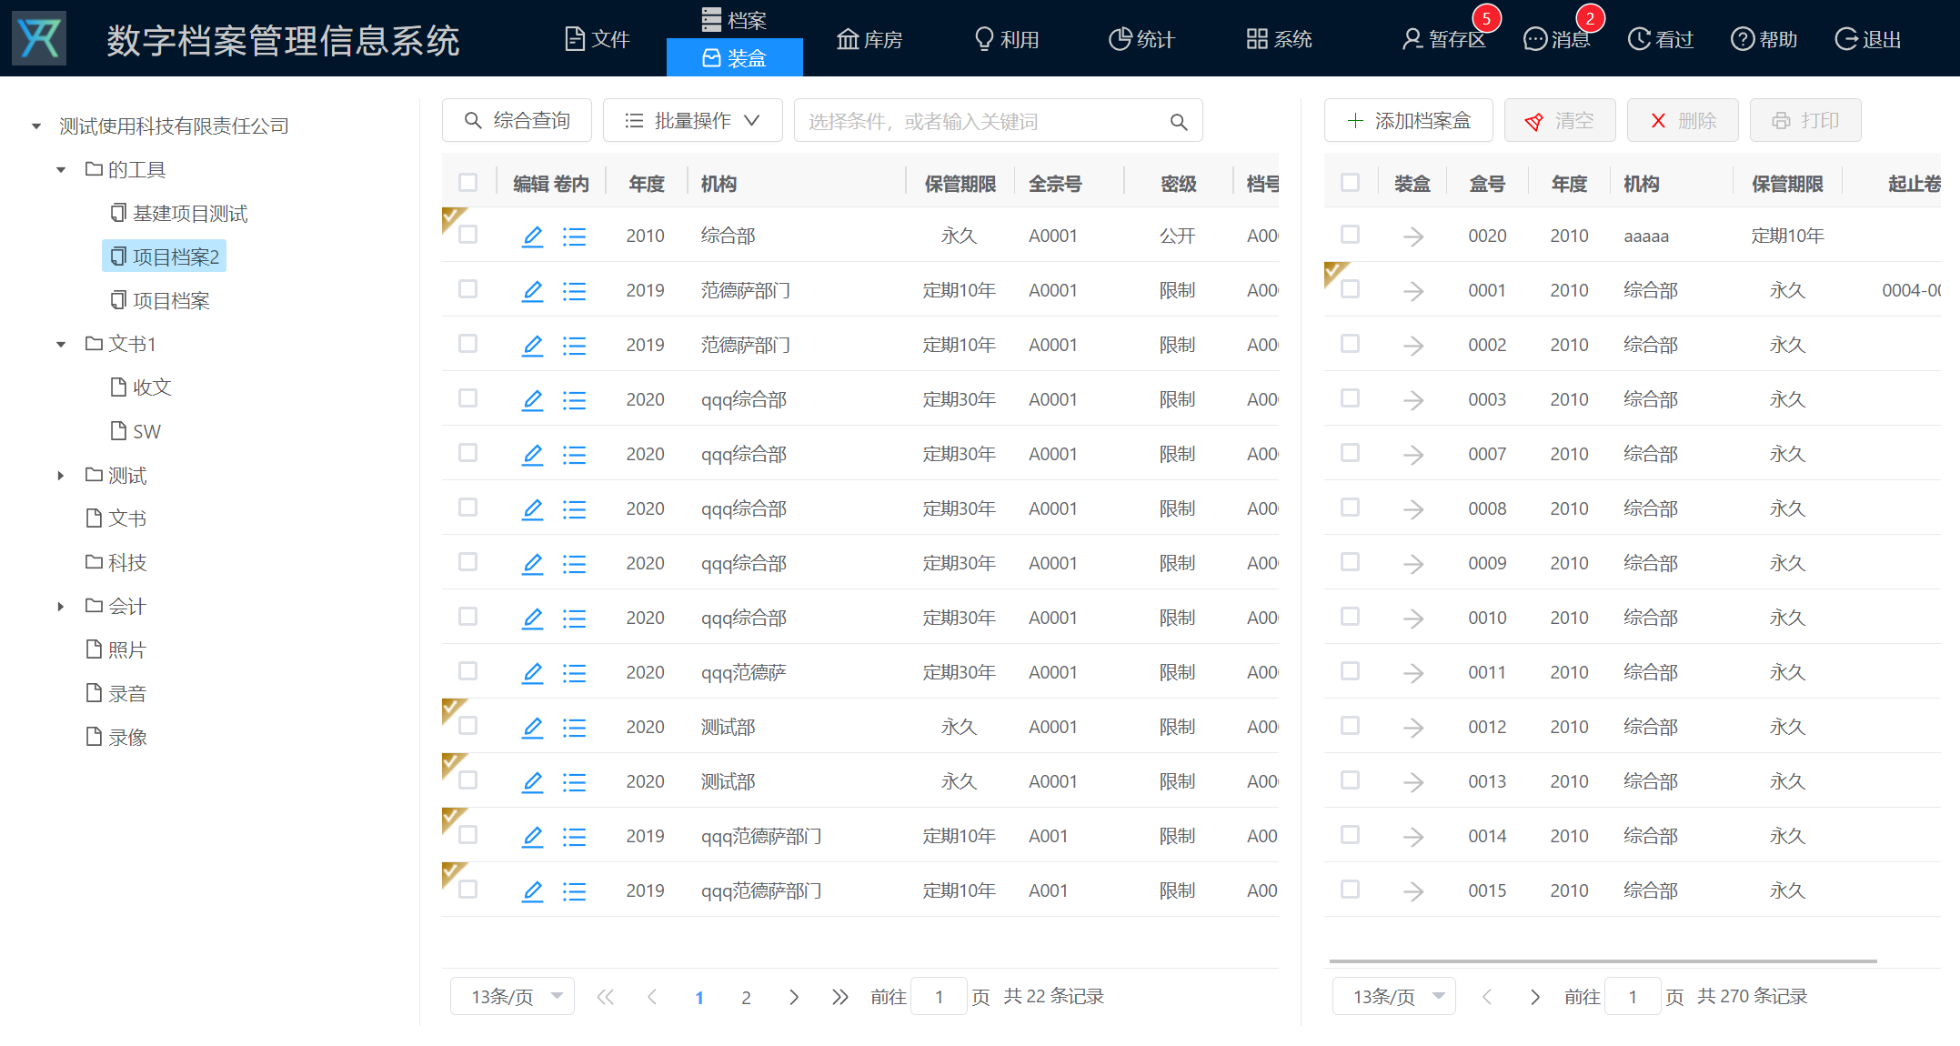Image resolution: width=1960 pixels, height=1046 pixels.
Task: Select 装盒 submenu tab
Action: (735, 58)
